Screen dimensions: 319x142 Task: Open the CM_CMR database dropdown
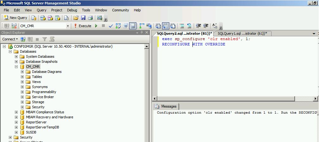[68, 26]
